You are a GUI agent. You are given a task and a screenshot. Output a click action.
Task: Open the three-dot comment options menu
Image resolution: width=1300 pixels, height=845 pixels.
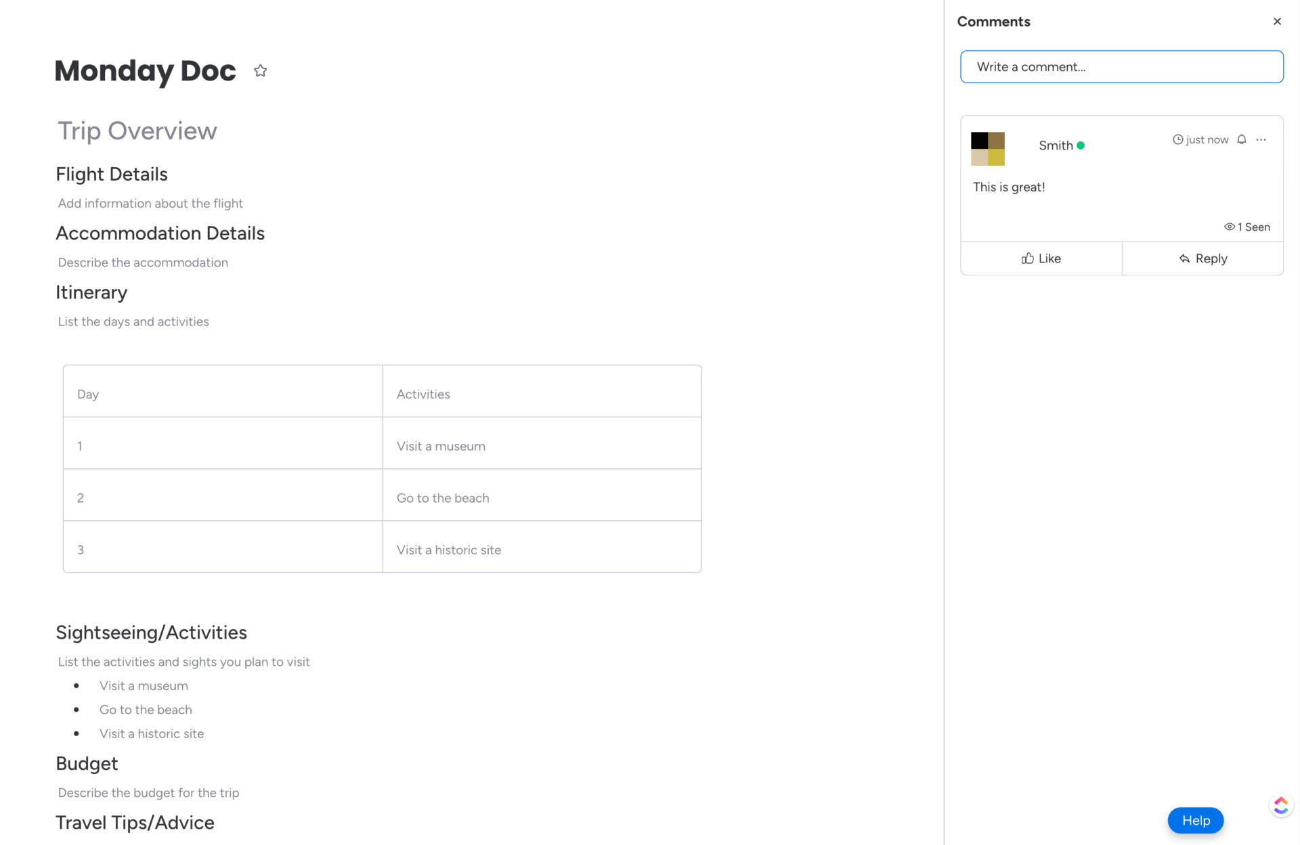[1261, 139]
